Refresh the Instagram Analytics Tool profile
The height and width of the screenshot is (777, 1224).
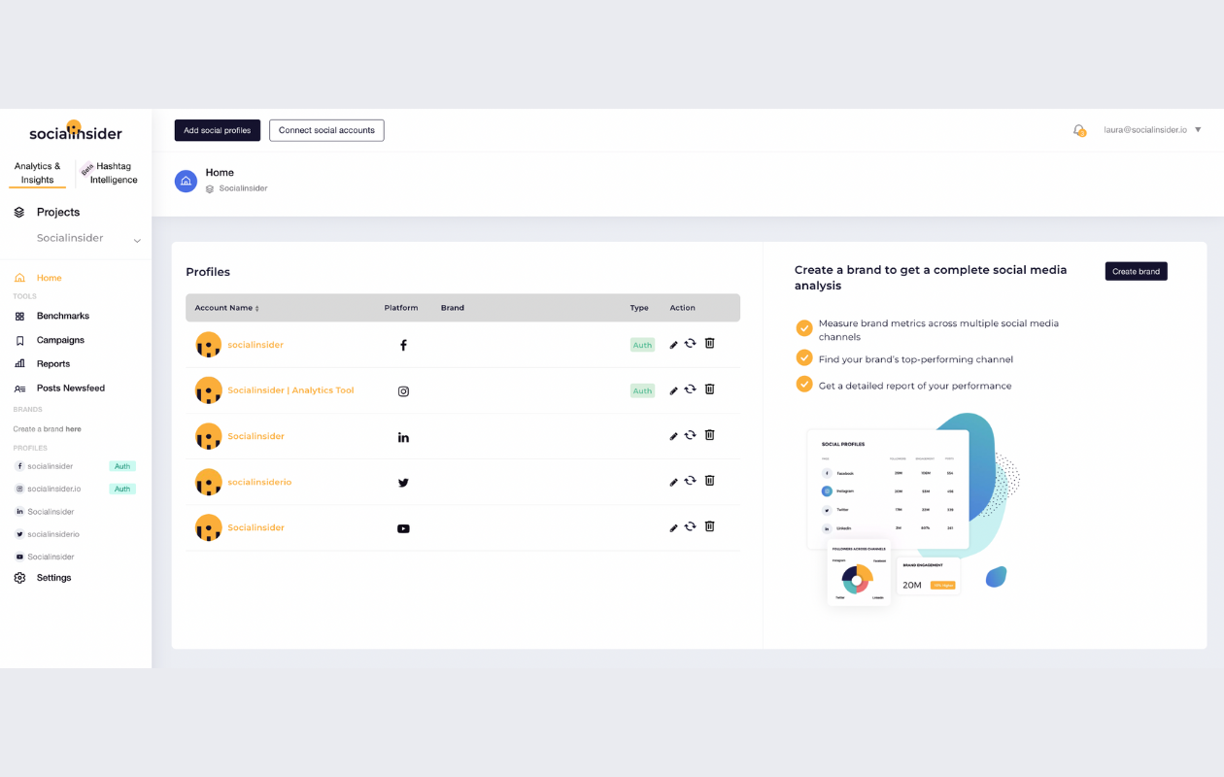point(690,389)
